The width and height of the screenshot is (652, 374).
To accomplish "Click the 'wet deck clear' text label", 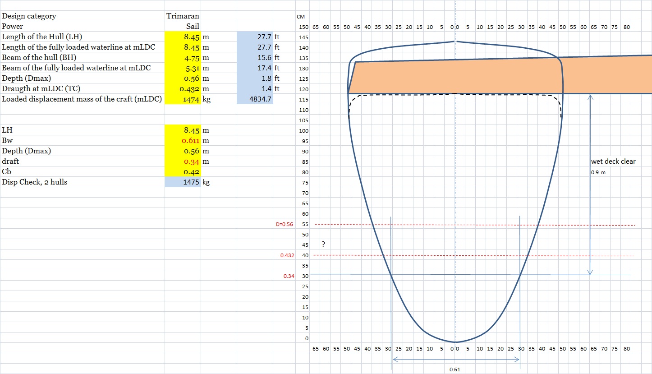I will click(613, 162).
